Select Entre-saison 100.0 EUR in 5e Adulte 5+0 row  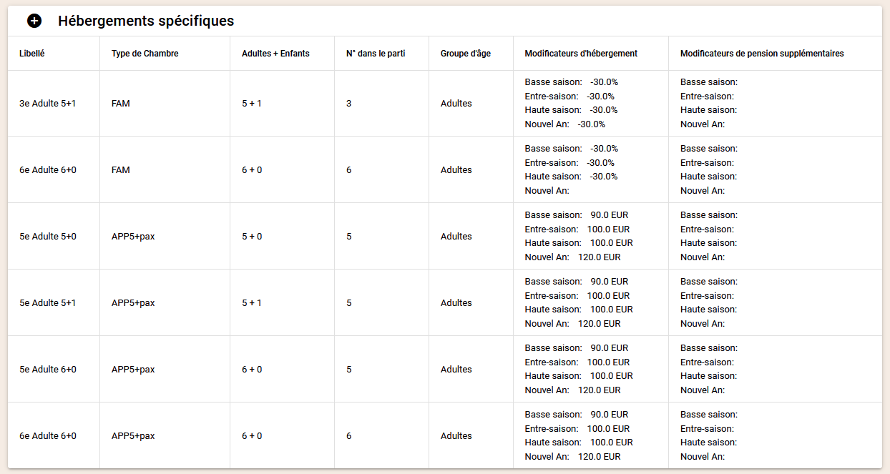point(577,229)
